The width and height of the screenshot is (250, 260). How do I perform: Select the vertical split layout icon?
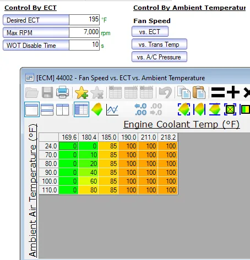[x=62, y=109]
